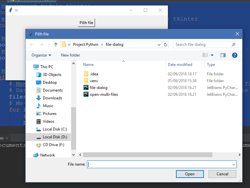Viewport: 250px width, 188px height.
Task: Open recent locations dropdown arrow
Action: pos(49,44)
